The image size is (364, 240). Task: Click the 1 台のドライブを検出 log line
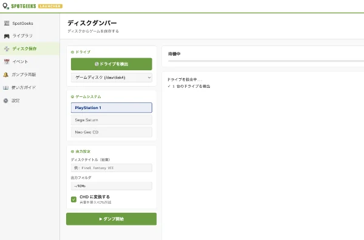[189, 86]
